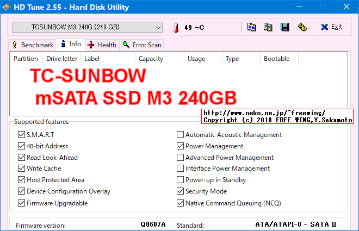Image resolution: width=359 pixels, height=231 pixels.
Task: Click the HD Tune title bar app icon
Action: 7,7
